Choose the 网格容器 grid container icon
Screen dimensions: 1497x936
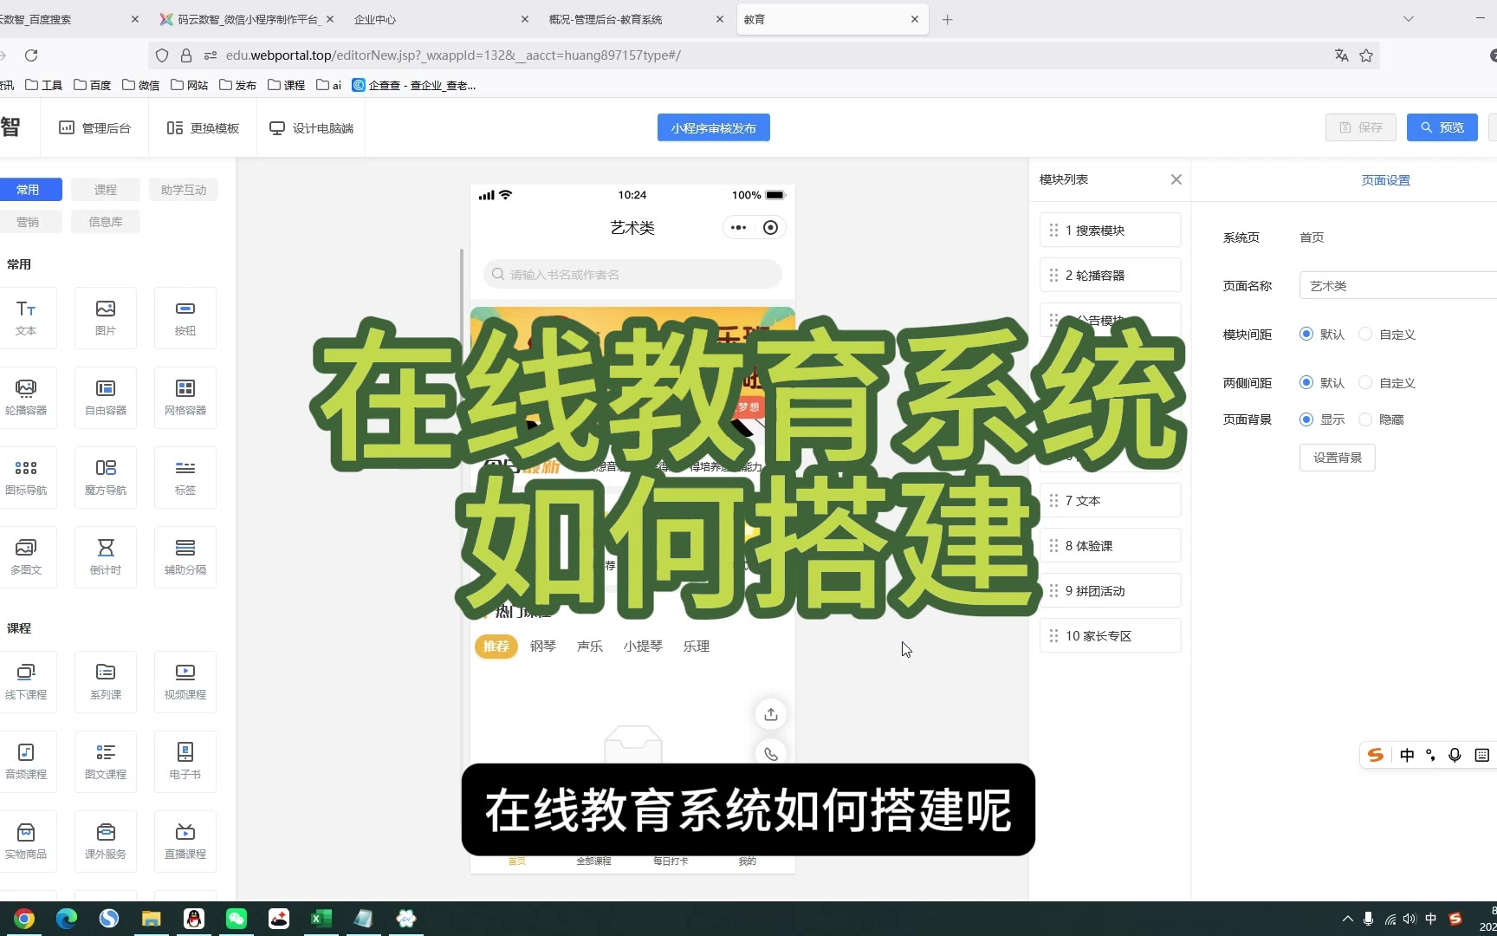coord(185,397)
